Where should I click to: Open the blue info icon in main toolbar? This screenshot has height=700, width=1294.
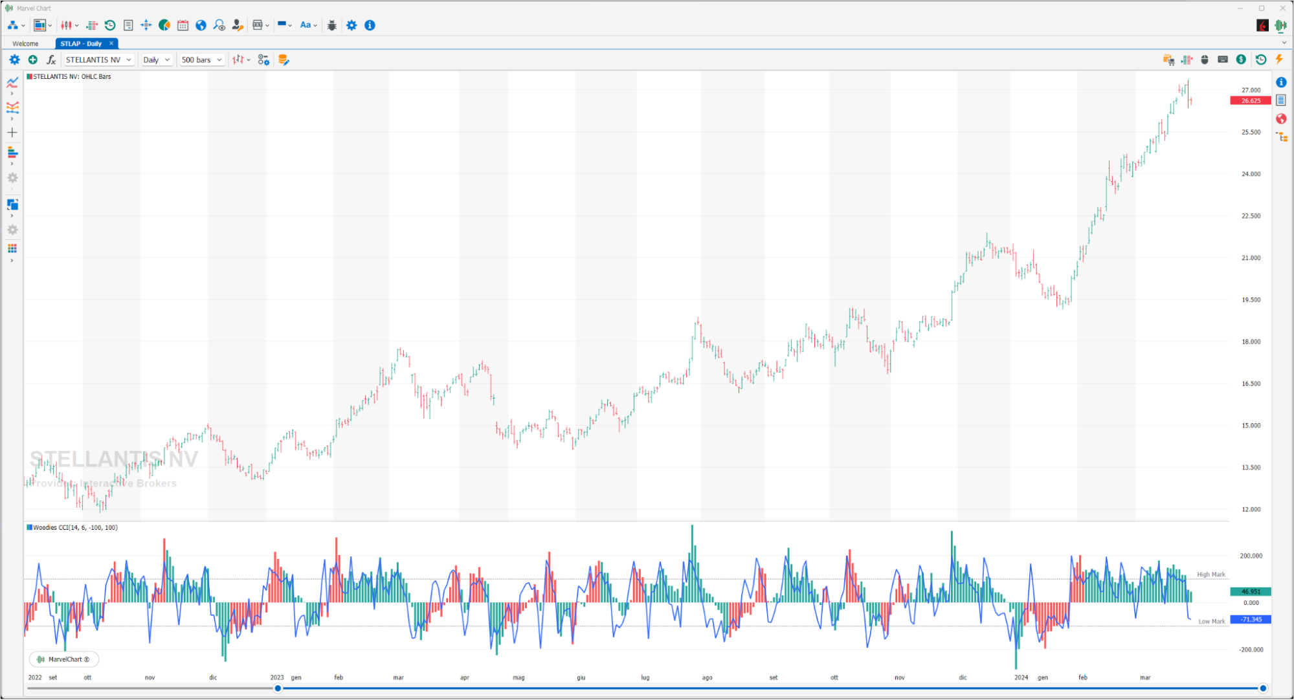(370, 25)
